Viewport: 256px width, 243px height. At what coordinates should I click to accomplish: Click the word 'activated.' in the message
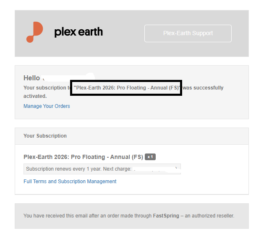click(x=35, y=96)
